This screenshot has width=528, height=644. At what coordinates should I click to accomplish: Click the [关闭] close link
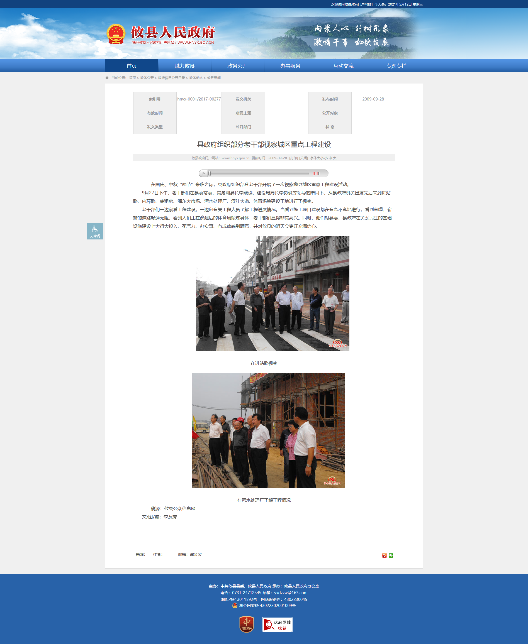(x=303, y=158)
